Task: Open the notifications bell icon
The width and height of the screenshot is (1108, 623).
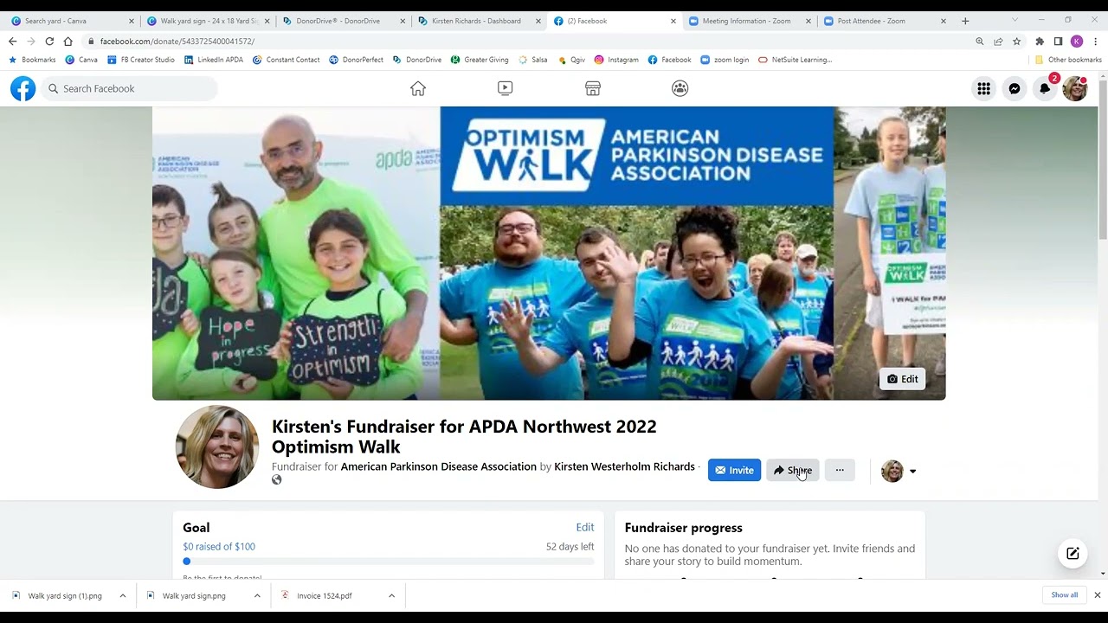Action: (x=1046, y=88)
